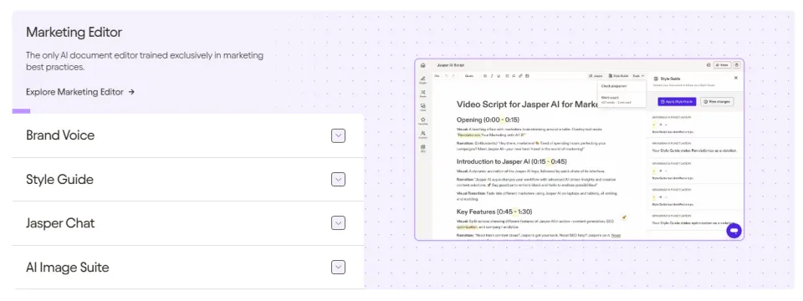The image size is (803, 301).
Task: Select the Revolutionize violation suggestion card
Action: coord(694,147)
